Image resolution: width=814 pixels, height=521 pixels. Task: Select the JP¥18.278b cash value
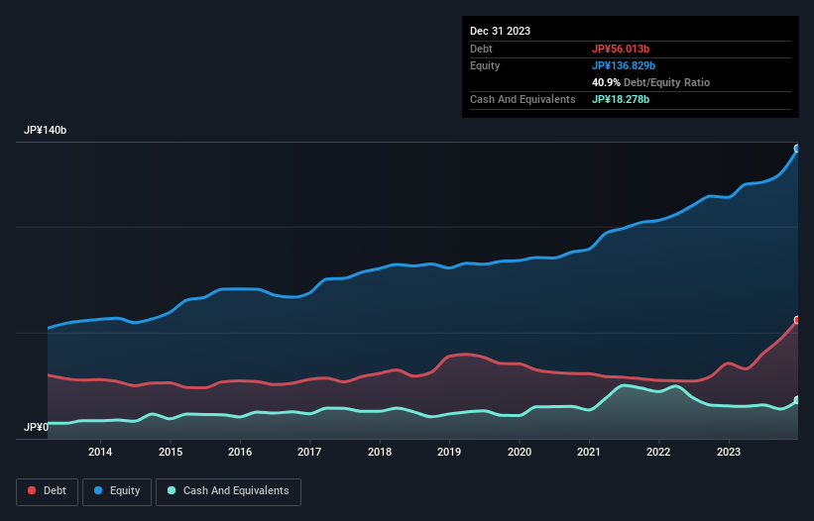tap(623, 99)
